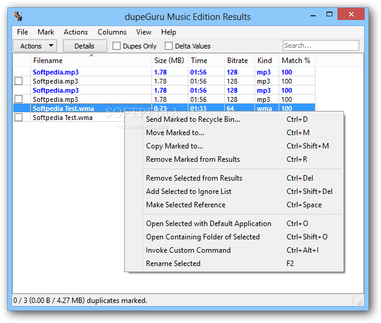Sort by Time column header

206,60
